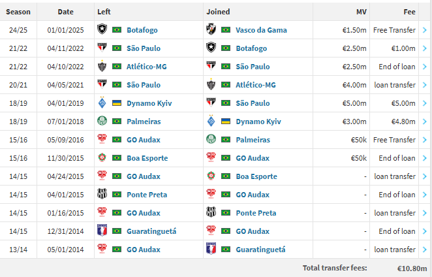This screenshot has width=432, height=277.
Task: Click the Guaratinguetá crest in the 13/14 Joined column
Action: 211,250
